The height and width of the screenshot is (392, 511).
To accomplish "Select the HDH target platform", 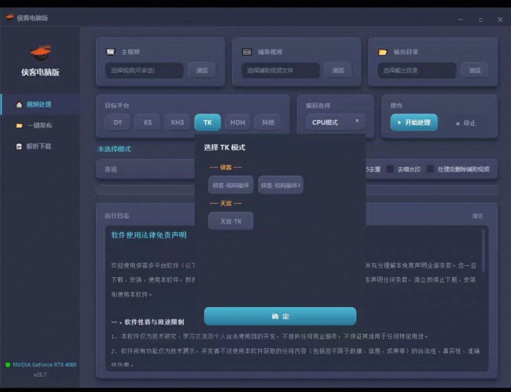I will (238, 123).
